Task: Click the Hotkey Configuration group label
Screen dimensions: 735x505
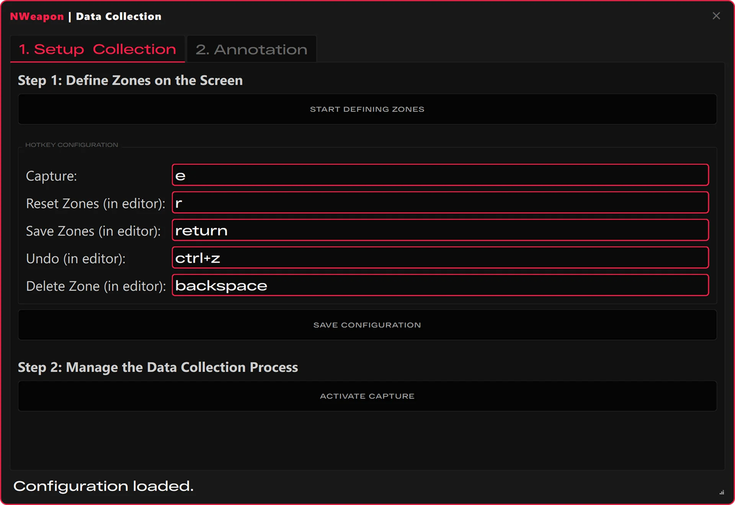Action: (72, 145)
